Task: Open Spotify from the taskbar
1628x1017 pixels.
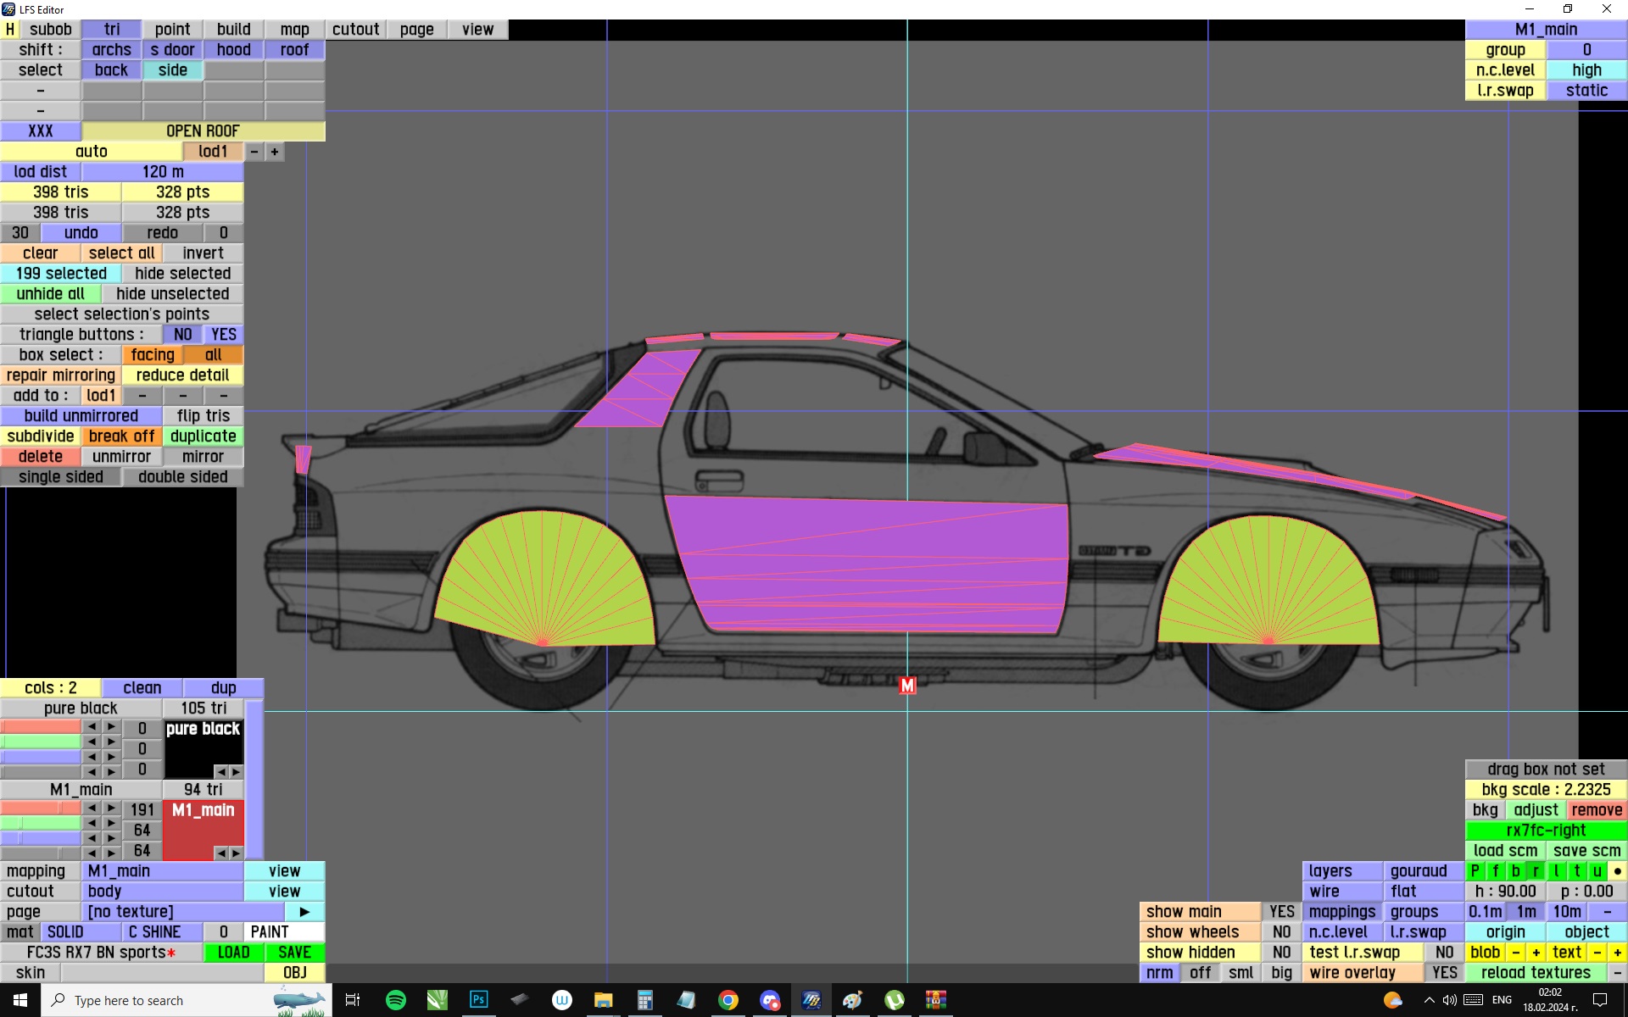Action: [395, 1000]
